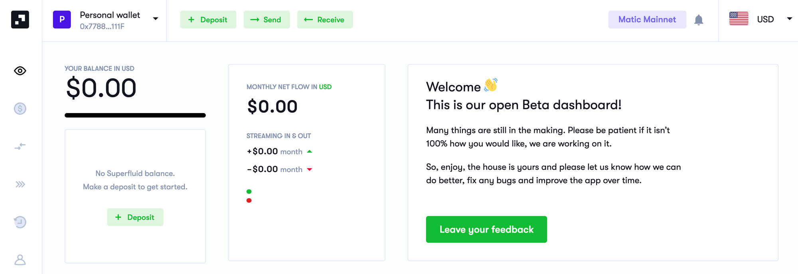Click the streaming arrows icon in sidebar
Image resolution: width=798 pixels, height=274 pixels.
[19, 146]
